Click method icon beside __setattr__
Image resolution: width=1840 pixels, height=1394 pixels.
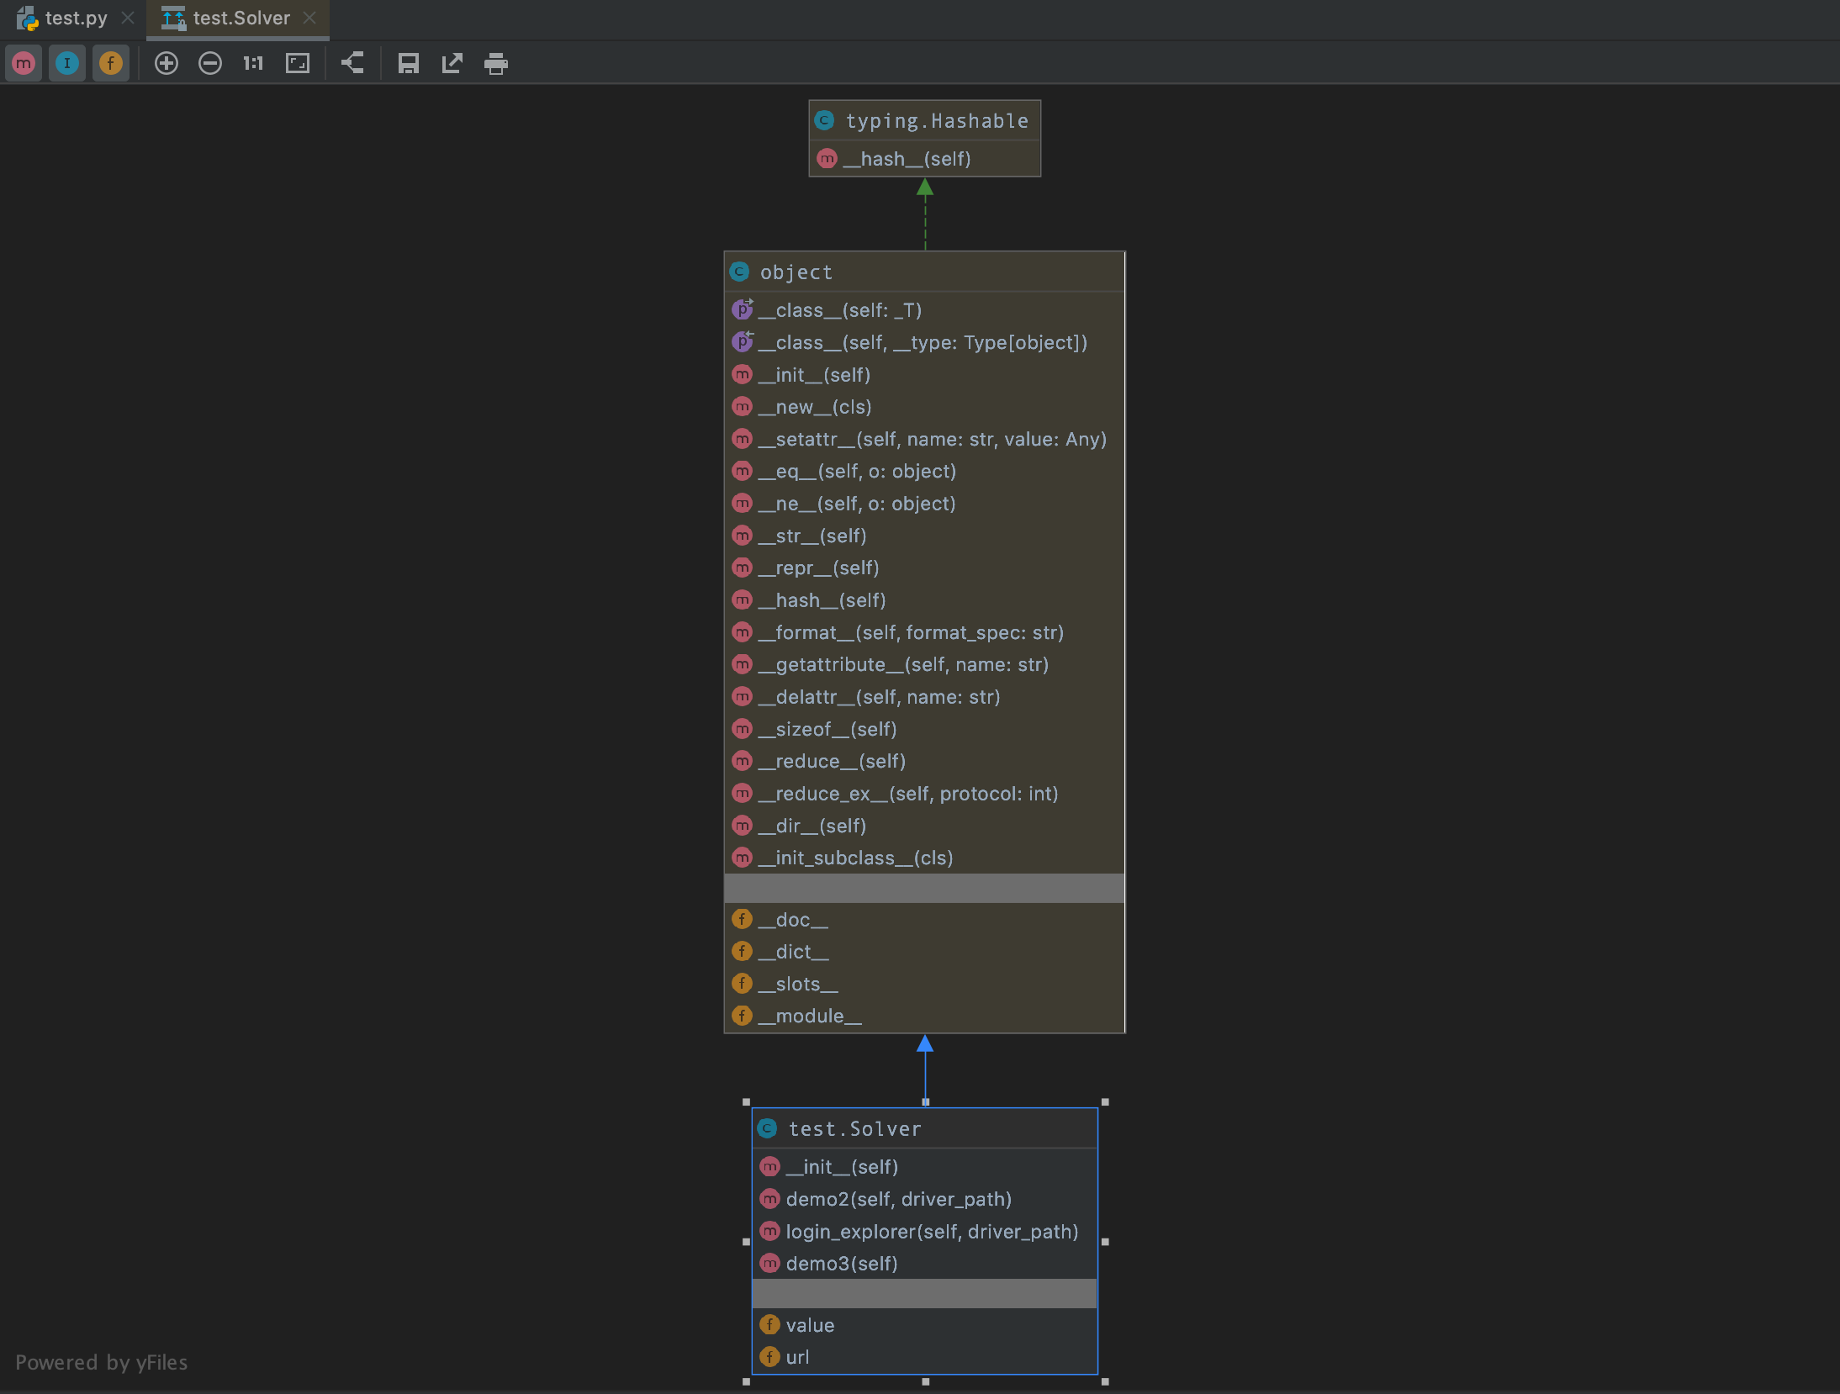[x=742, y=438]
